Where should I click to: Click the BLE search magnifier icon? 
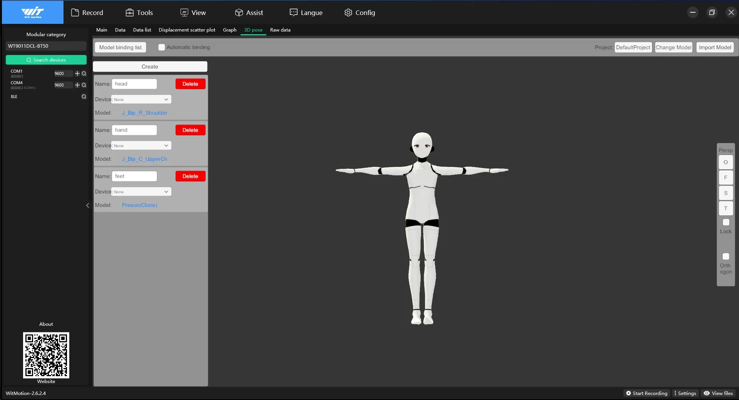(x=84, y=97)
